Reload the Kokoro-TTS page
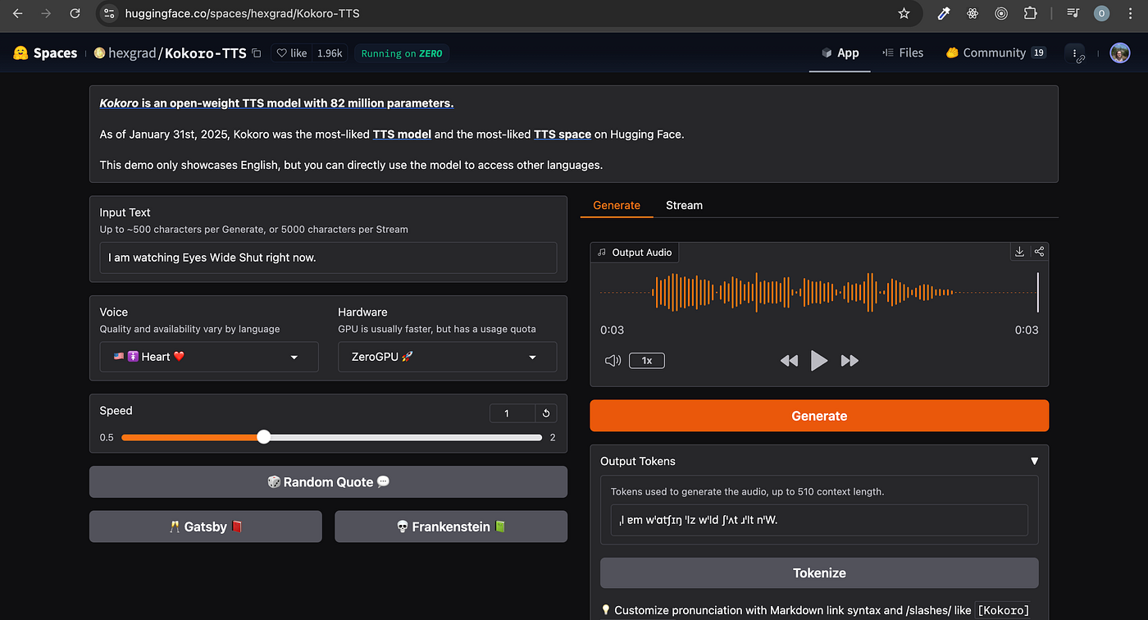 pyautogui.click(x=75, y=13)
